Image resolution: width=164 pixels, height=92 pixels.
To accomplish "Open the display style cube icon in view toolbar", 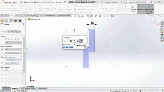I will pos(96,16).
